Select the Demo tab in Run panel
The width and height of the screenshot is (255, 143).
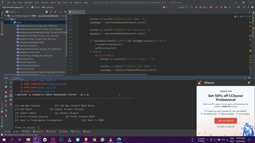(17, 78)
